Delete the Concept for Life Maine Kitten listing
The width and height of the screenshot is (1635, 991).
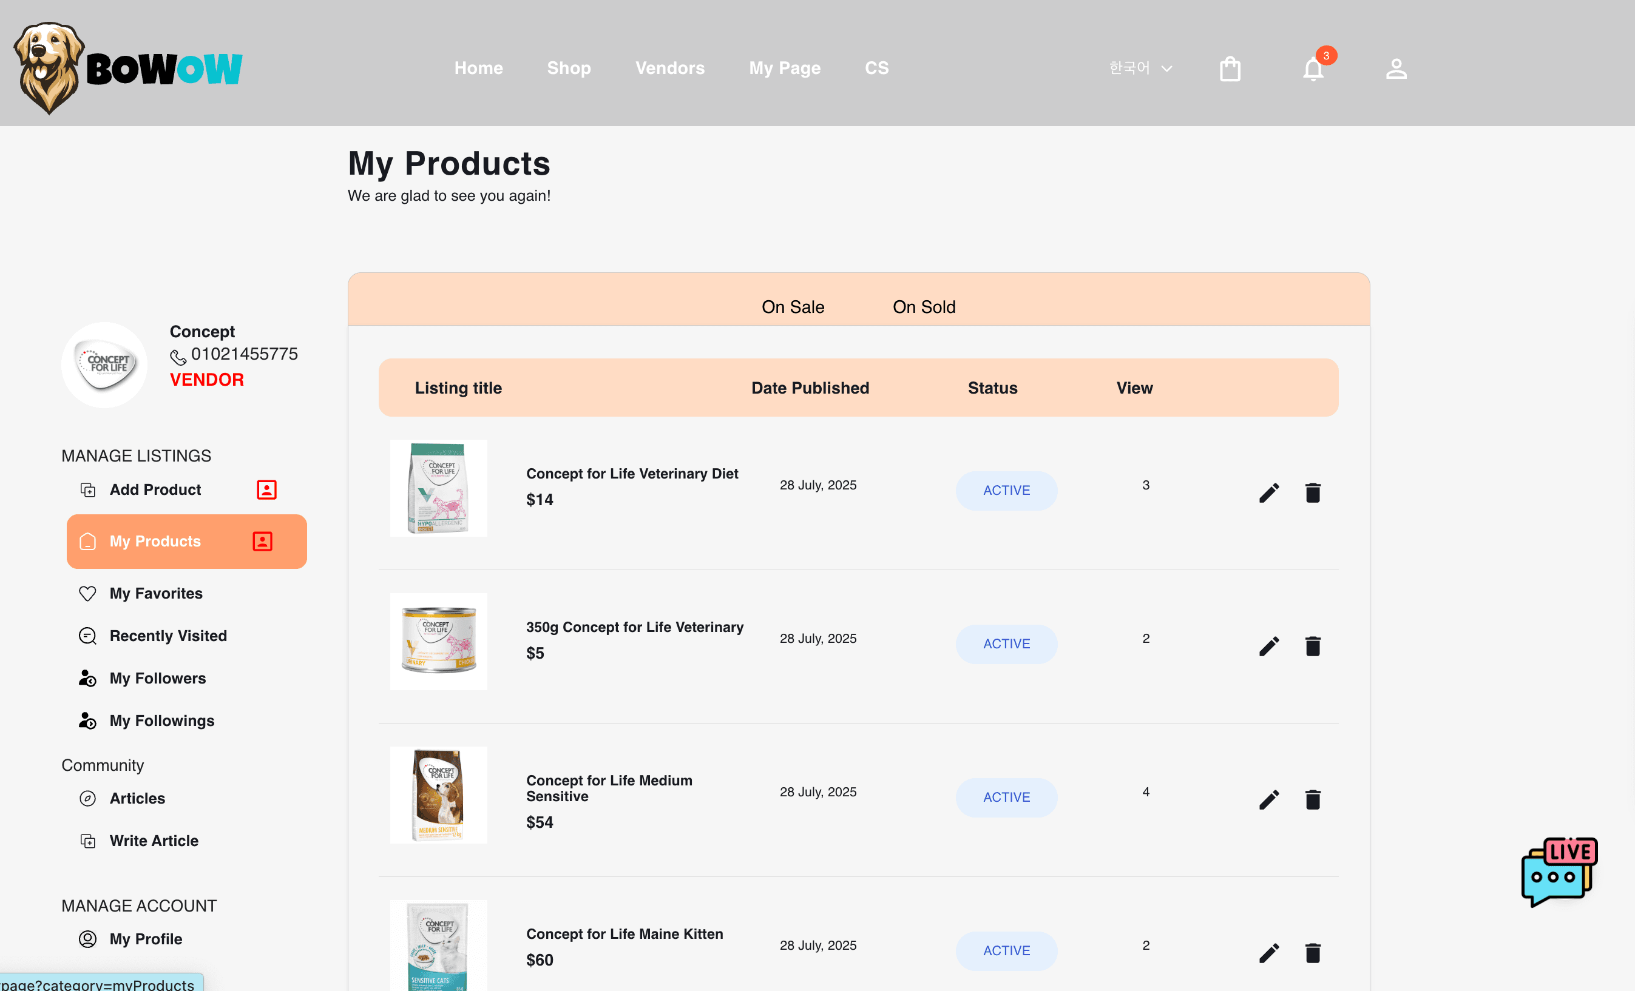(x=1313, y=953)
